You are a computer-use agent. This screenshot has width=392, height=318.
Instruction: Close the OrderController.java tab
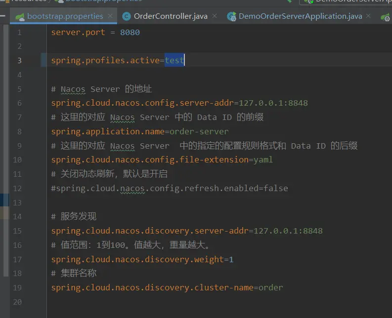click(215, 16)
